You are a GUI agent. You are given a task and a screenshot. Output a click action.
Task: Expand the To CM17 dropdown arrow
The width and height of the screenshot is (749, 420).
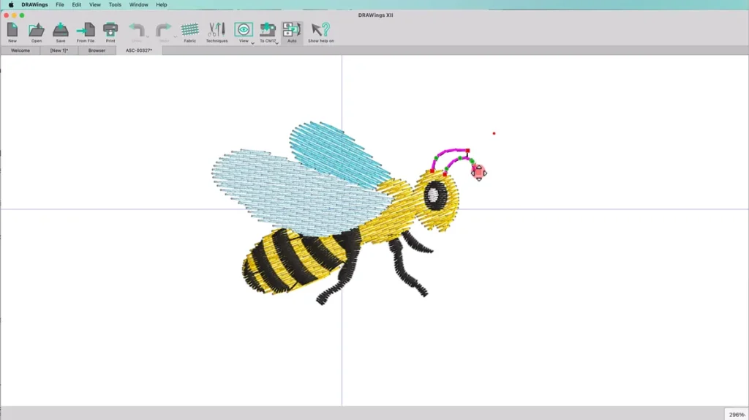(276, 43)
